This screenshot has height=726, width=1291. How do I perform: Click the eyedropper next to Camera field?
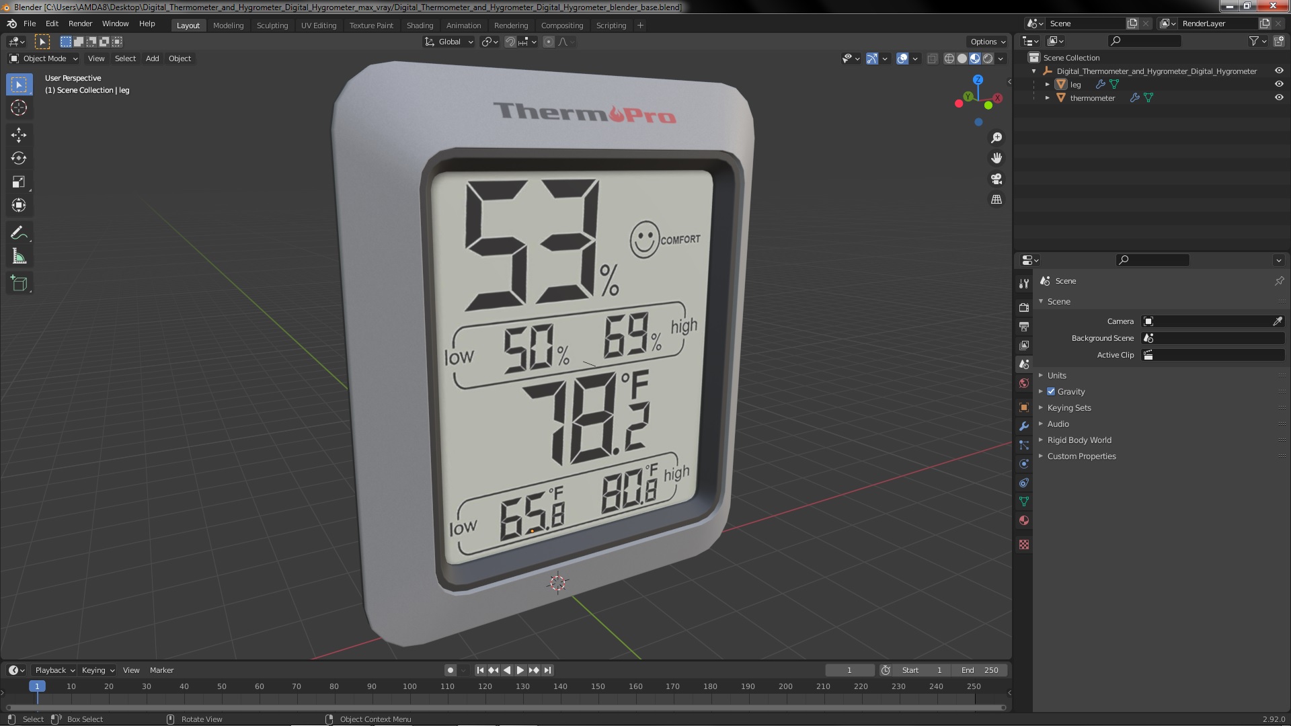tap(1278, 321)
